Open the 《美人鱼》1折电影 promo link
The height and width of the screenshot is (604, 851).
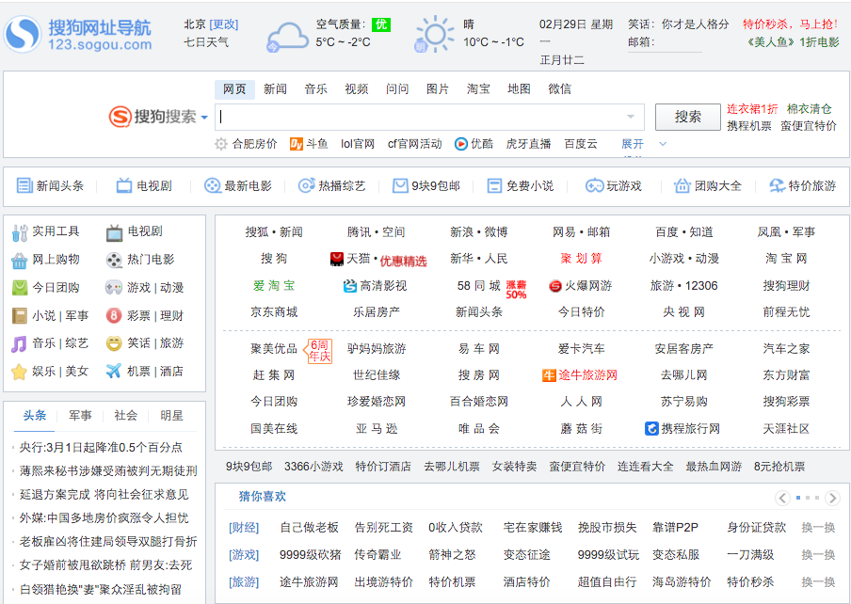click(x=793, y=42)
